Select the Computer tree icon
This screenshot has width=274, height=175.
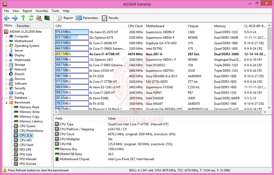click(x=11, y=36)
